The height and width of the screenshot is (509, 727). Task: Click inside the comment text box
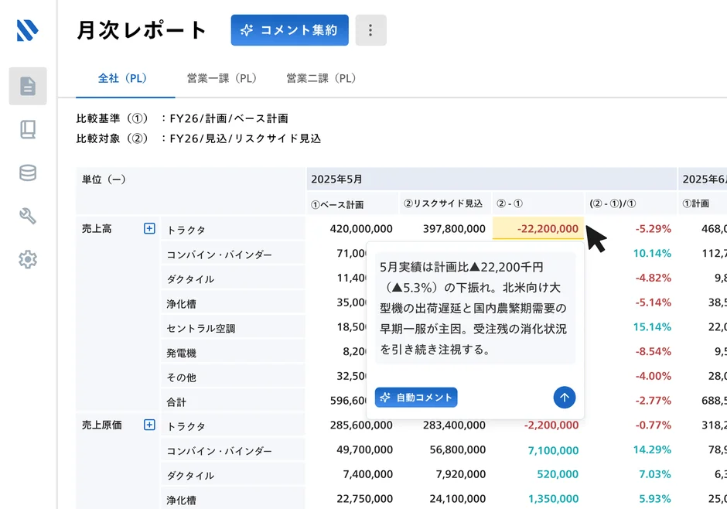475,309
